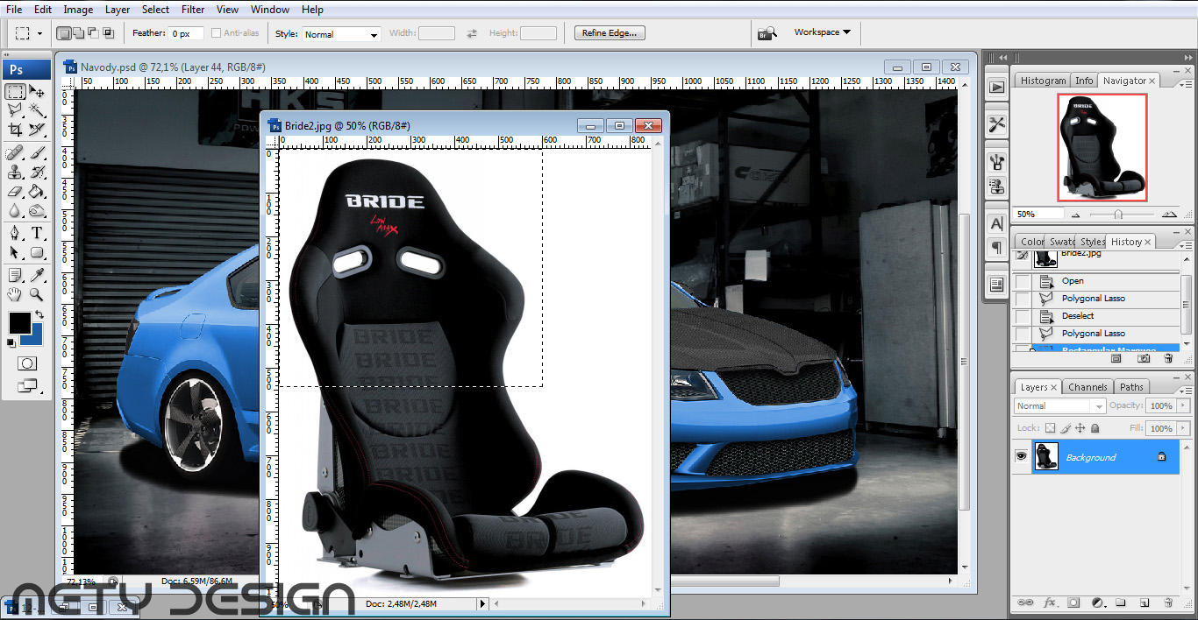This screenshot has height=620, width=1198.
Task: Select the Path Selection tool
Action: pos(15,252)
